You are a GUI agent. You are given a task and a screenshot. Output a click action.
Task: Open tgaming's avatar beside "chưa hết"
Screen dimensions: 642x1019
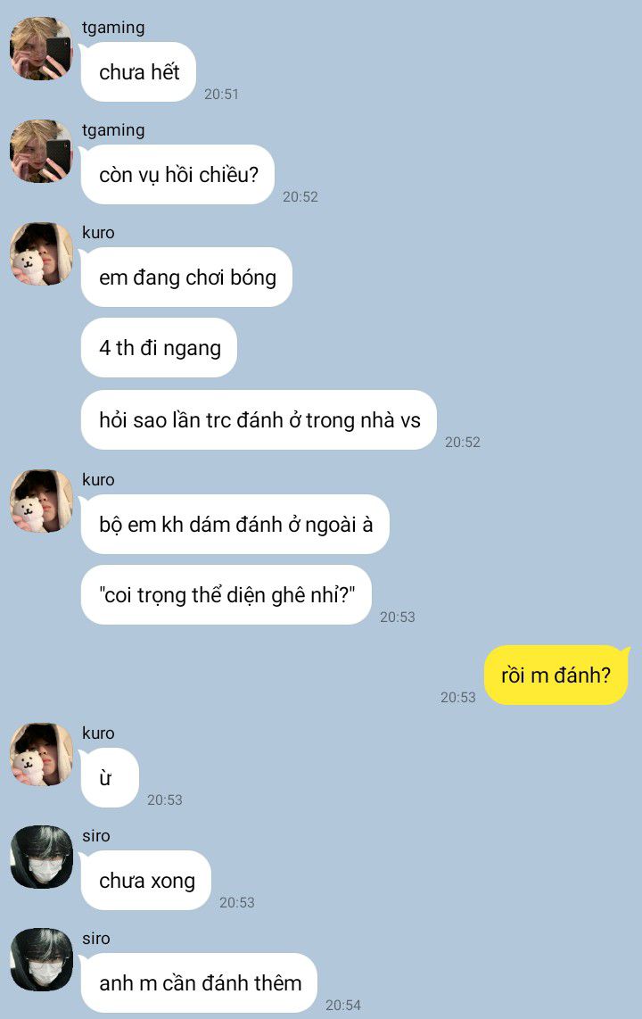tap(41, 49)
